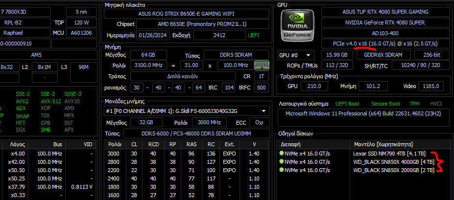Click the ECC Όχι value
454x200 pixels.
click(x=259, y=122)
